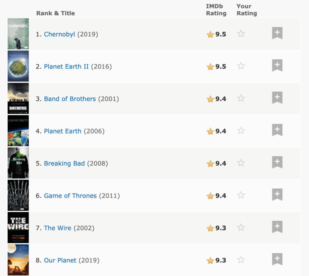Bookmark Breaking Bad using the plus ribbon
Image resolution: width=309 pixels, height=276 pixels.
pyautogui.click(x=277, y=163)
